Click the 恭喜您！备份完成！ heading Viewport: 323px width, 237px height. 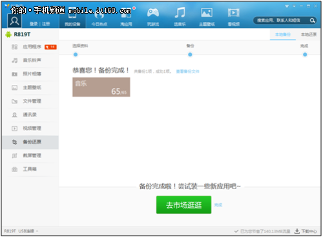pos(101,71)
